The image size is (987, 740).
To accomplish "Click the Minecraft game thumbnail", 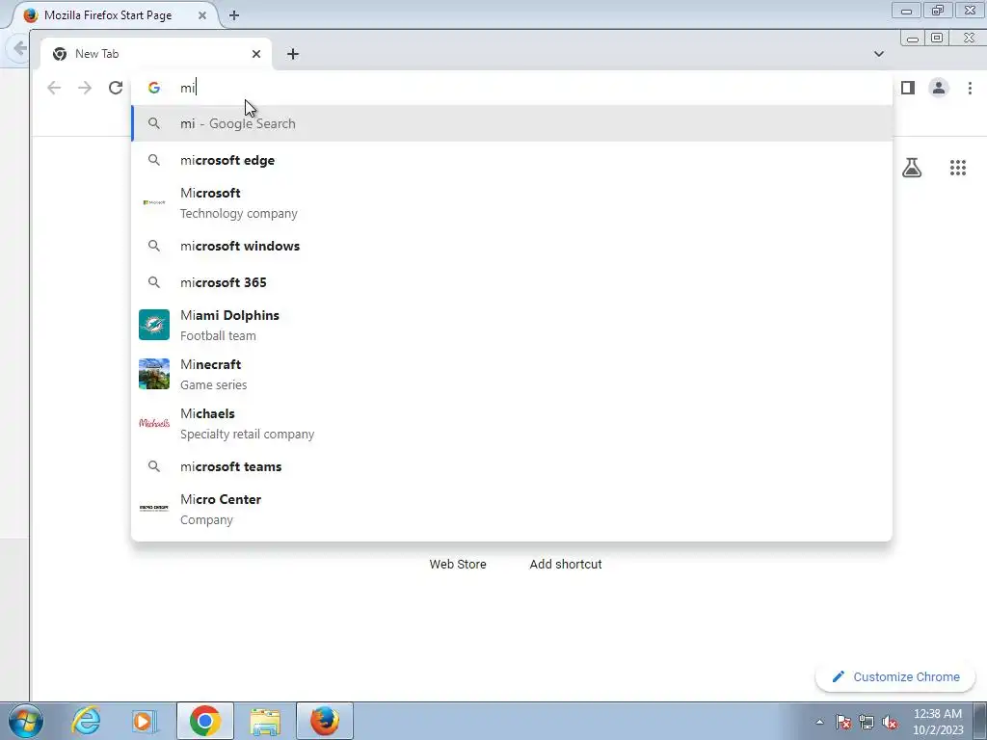I will click(x=154, y=374).
